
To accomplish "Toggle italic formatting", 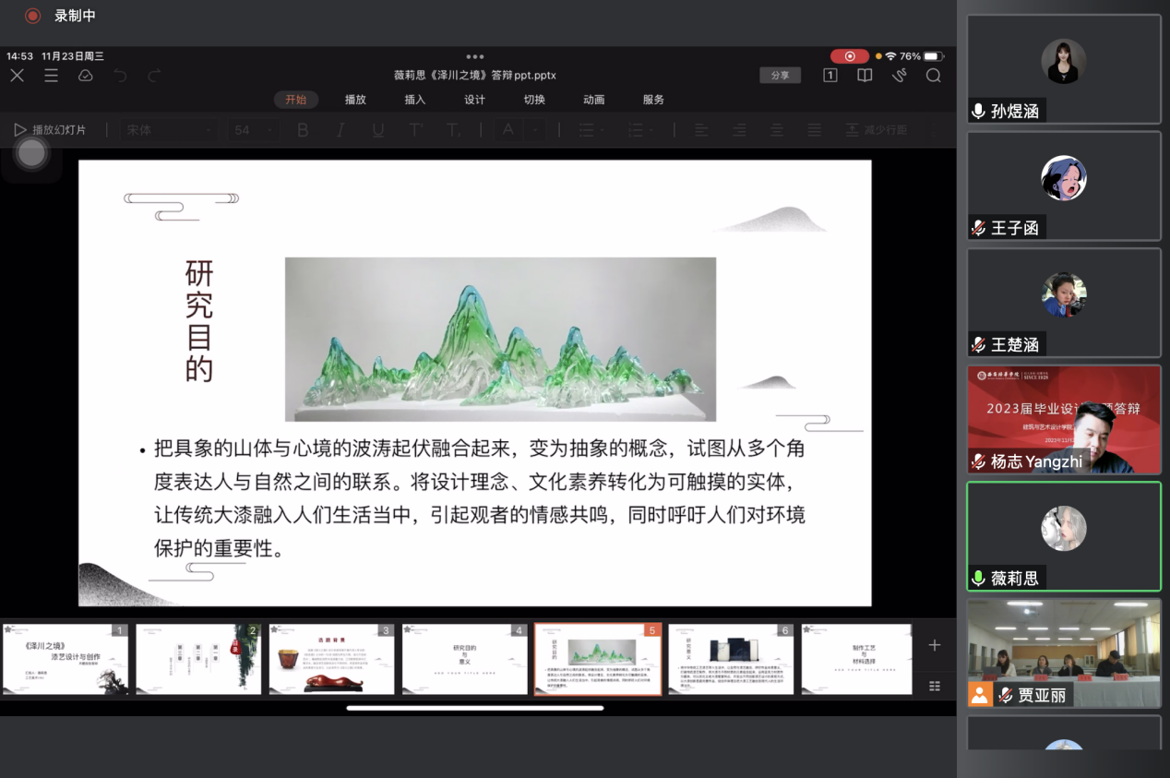I will pos(340,130).
